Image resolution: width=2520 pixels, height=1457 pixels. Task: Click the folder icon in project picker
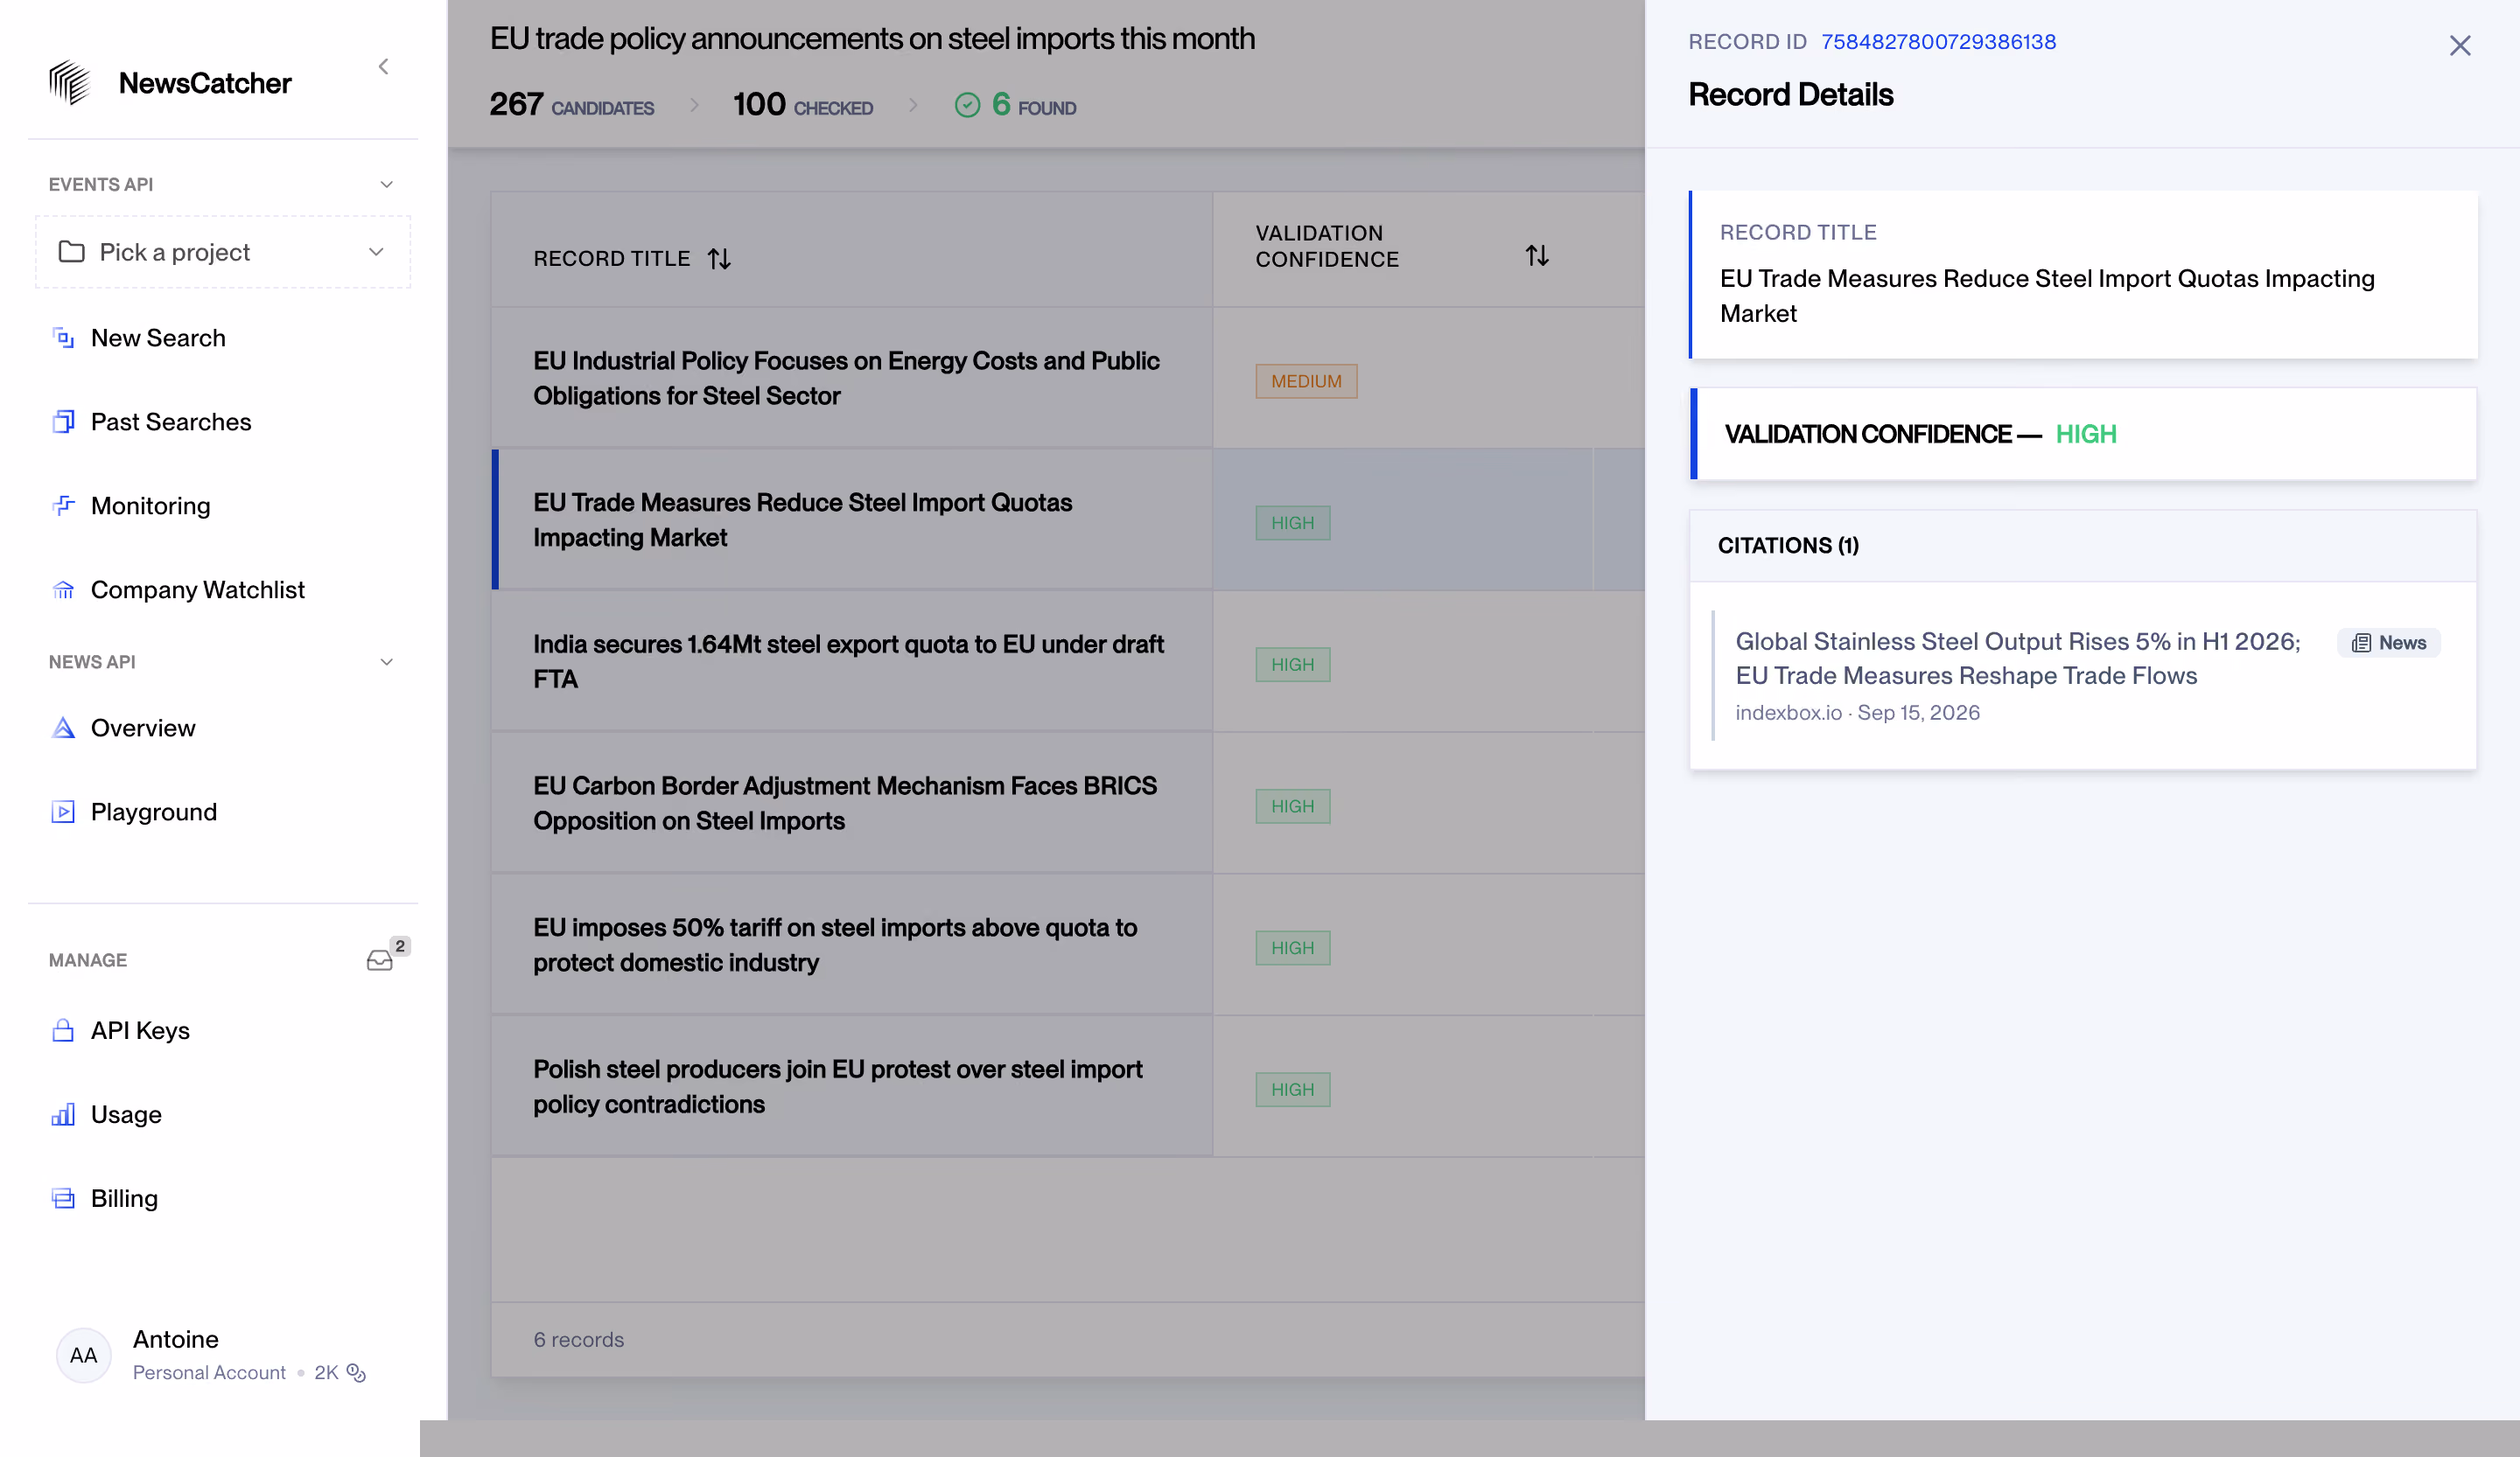pos(71,252)
